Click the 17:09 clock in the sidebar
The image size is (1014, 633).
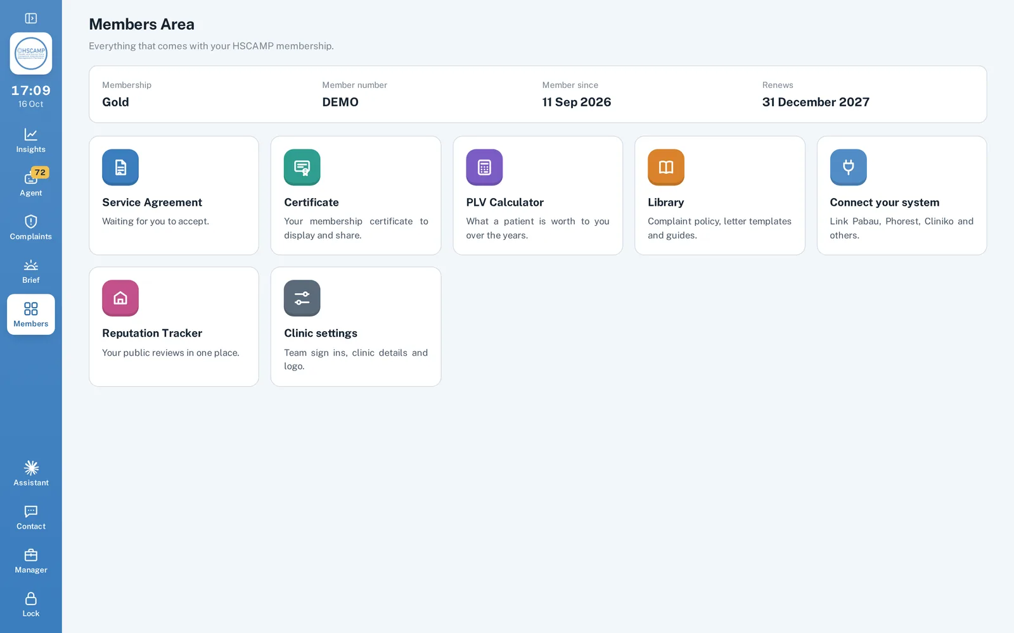(x=31, y=91)
